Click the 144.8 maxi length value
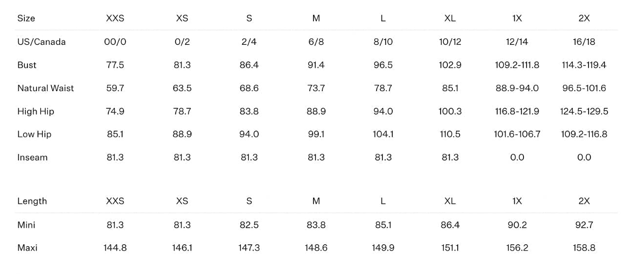Image resolution: width=630 pixels, height=274 pixels. point(115,248)
